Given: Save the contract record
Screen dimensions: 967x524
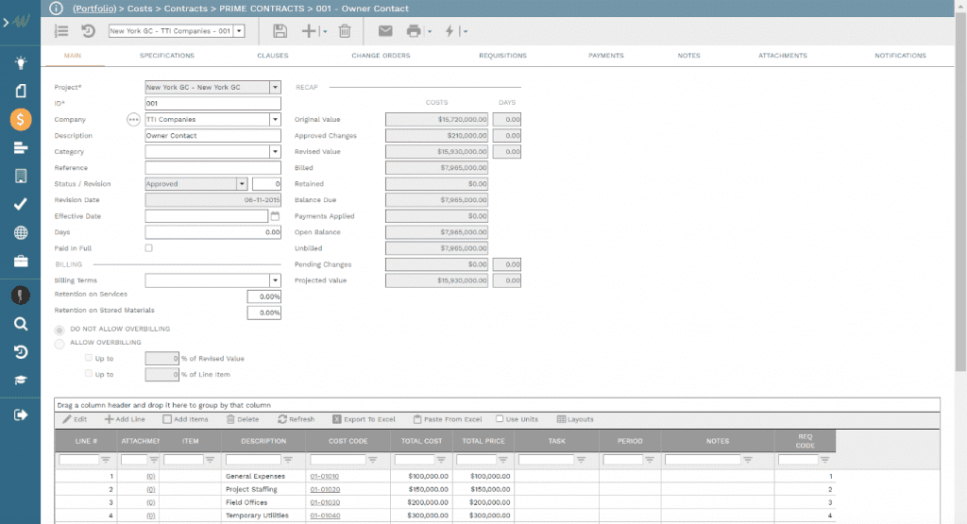Looking at the screenshot, I should tap(280, 31).
